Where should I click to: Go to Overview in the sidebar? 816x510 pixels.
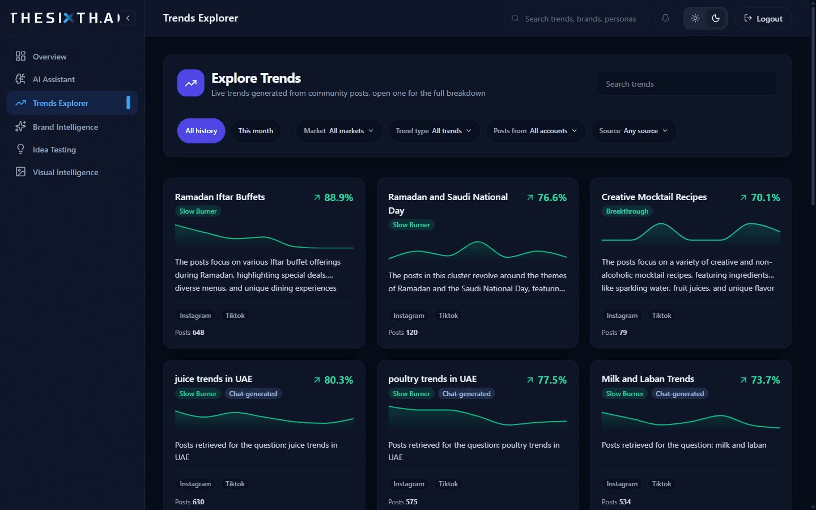(72, 56)
